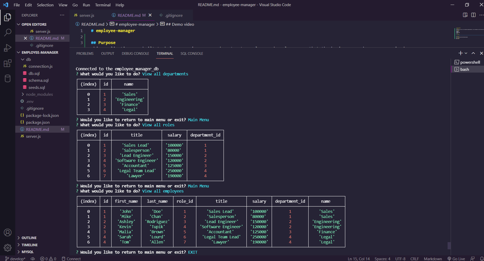This screenshot has width=484, height=261.
Task: Open Run and Debug view icon
Action: click(8, 48)
